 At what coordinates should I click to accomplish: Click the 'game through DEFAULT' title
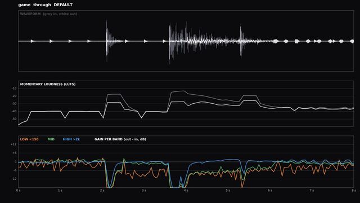coord(46,5)
